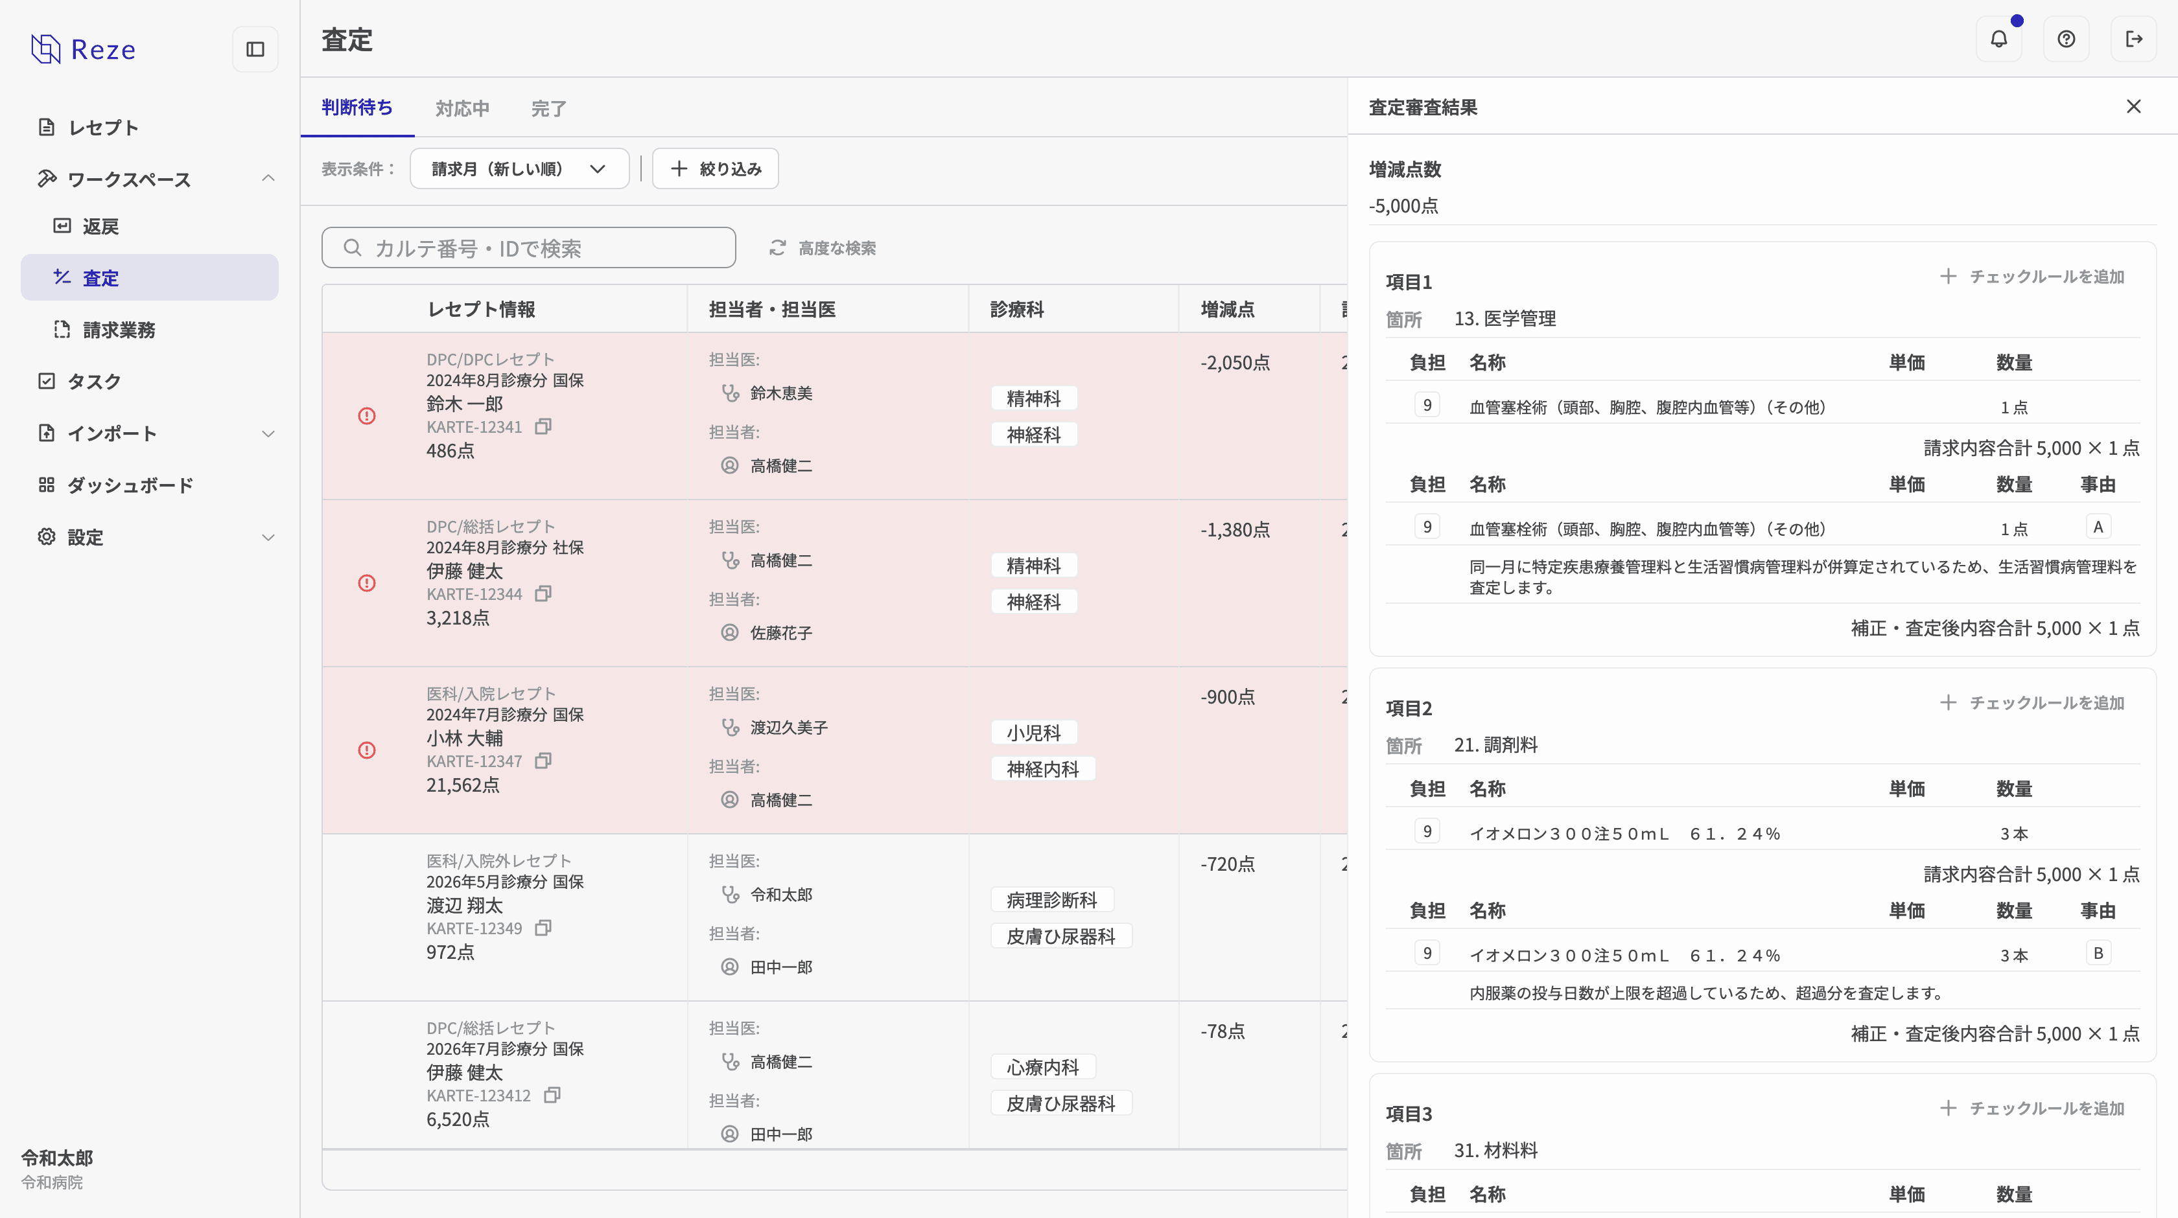Copy KARTE-12347 using the copy icon

click(x=544, y=761)
